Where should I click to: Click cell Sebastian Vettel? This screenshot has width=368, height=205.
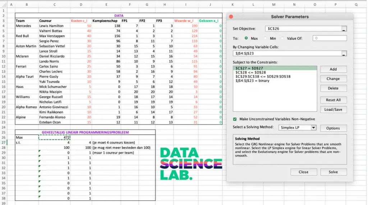tap(55, 46)
